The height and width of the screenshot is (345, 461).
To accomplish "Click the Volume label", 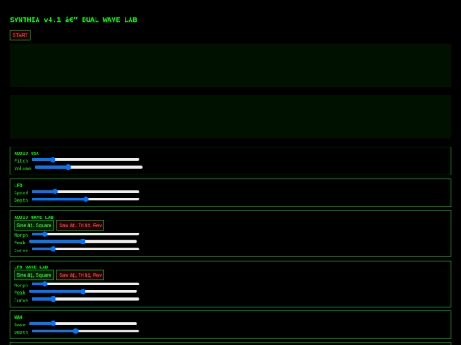I will (22, 169).
